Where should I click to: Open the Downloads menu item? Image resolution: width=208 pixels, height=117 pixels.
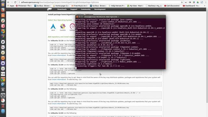point(62,9)
